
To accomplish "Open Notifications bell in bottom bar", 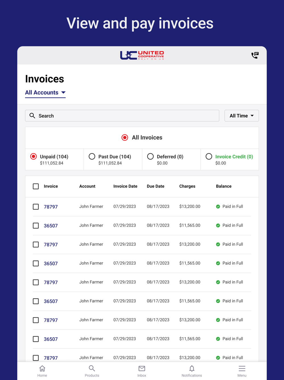I will point(192,371).
